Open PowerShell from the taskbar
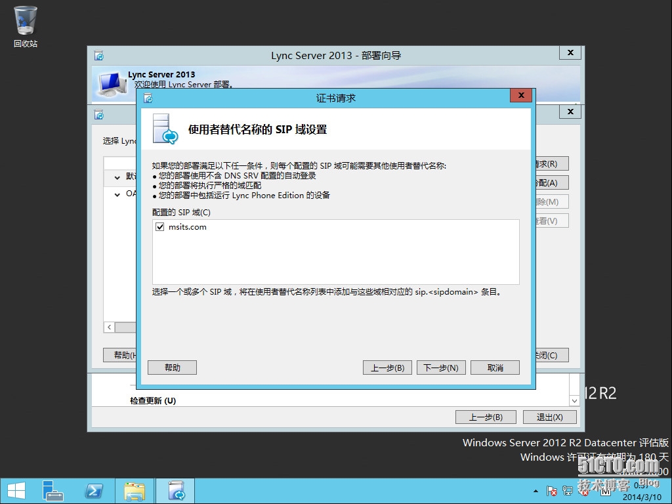672x504 pixels. click(x=93, y=491)
